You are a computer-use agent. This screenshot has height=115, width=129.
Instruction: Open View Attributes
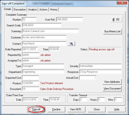(112, 82)
